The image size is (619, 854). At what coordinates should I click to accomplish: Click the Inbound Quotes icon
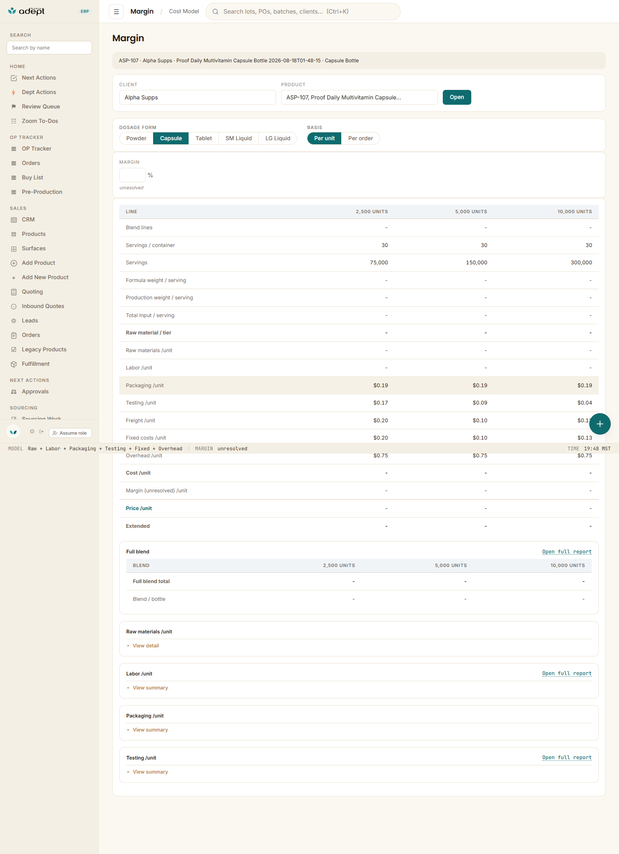tap(14, 306)
